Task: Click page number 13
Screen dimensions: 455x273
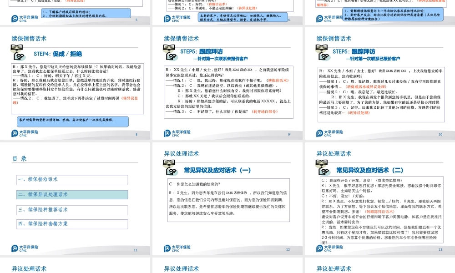Action: pos(440,250)
